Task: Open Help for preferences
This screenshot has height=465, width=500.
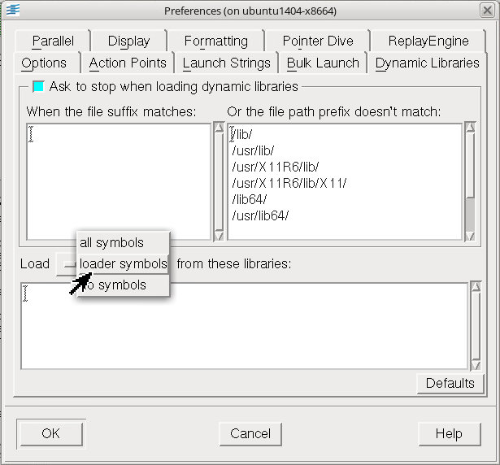Action: [449, 433]
